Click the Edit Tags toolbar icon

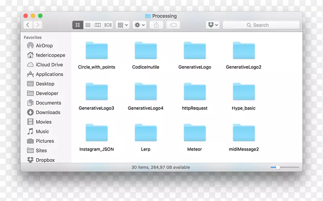point(173,25)
